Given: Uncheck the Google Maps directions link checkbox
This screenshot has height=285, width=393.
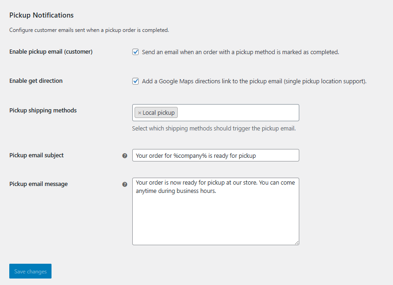Looking at the screenshot, I should (x=135, y=81).
